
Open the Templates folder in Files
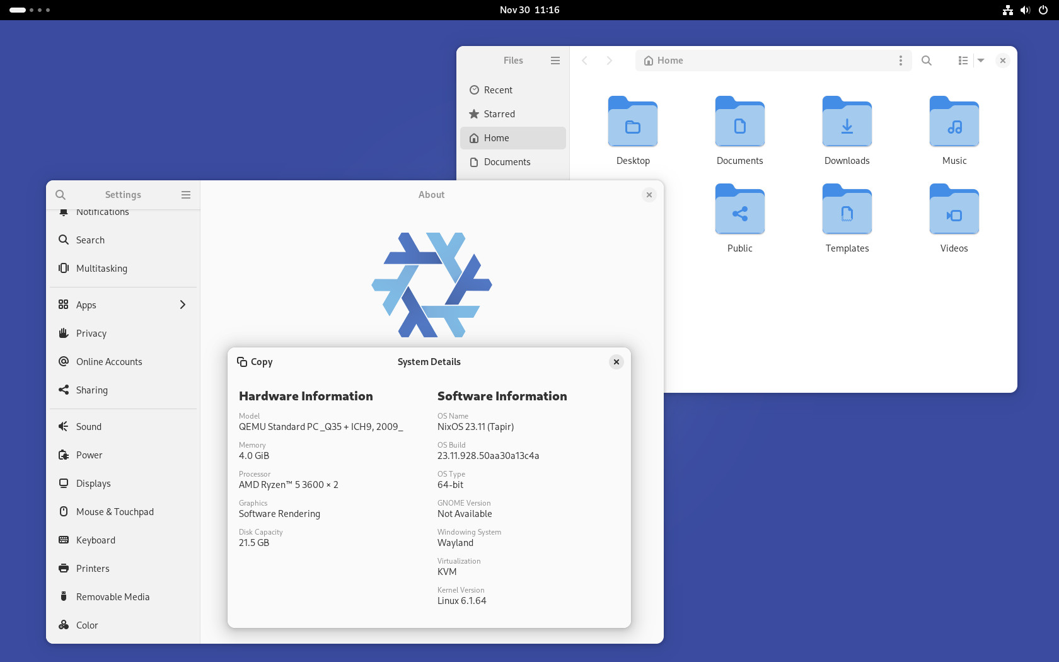click(x=847, y=209)
